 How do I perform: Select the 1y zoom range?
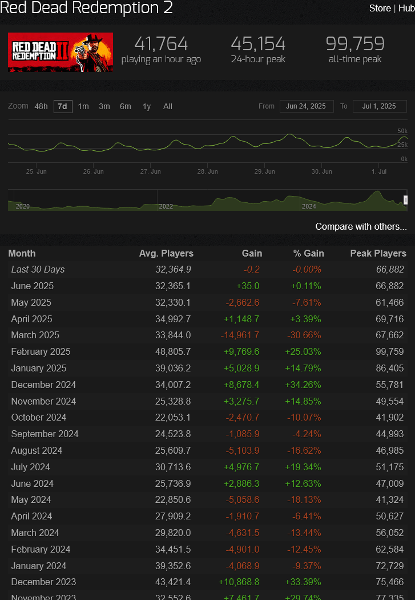click(147, 106)
